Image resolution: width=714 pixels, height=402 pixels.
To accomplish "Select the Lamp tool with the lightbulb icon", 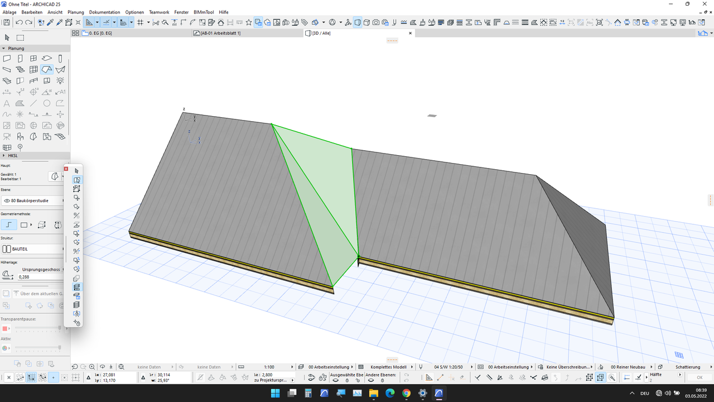I will tap(60, 80).
